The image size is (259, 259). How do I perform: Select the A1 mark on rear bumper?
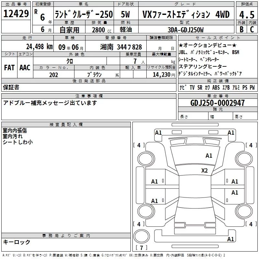pos(231,239)
